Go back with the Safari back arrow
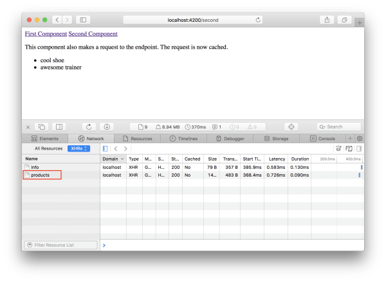This screenshot has height=282, width=386. pos(57,20)
